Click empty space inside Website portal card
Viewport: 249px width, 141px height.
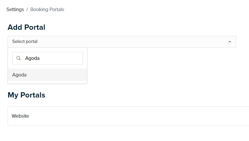(143, 116)
